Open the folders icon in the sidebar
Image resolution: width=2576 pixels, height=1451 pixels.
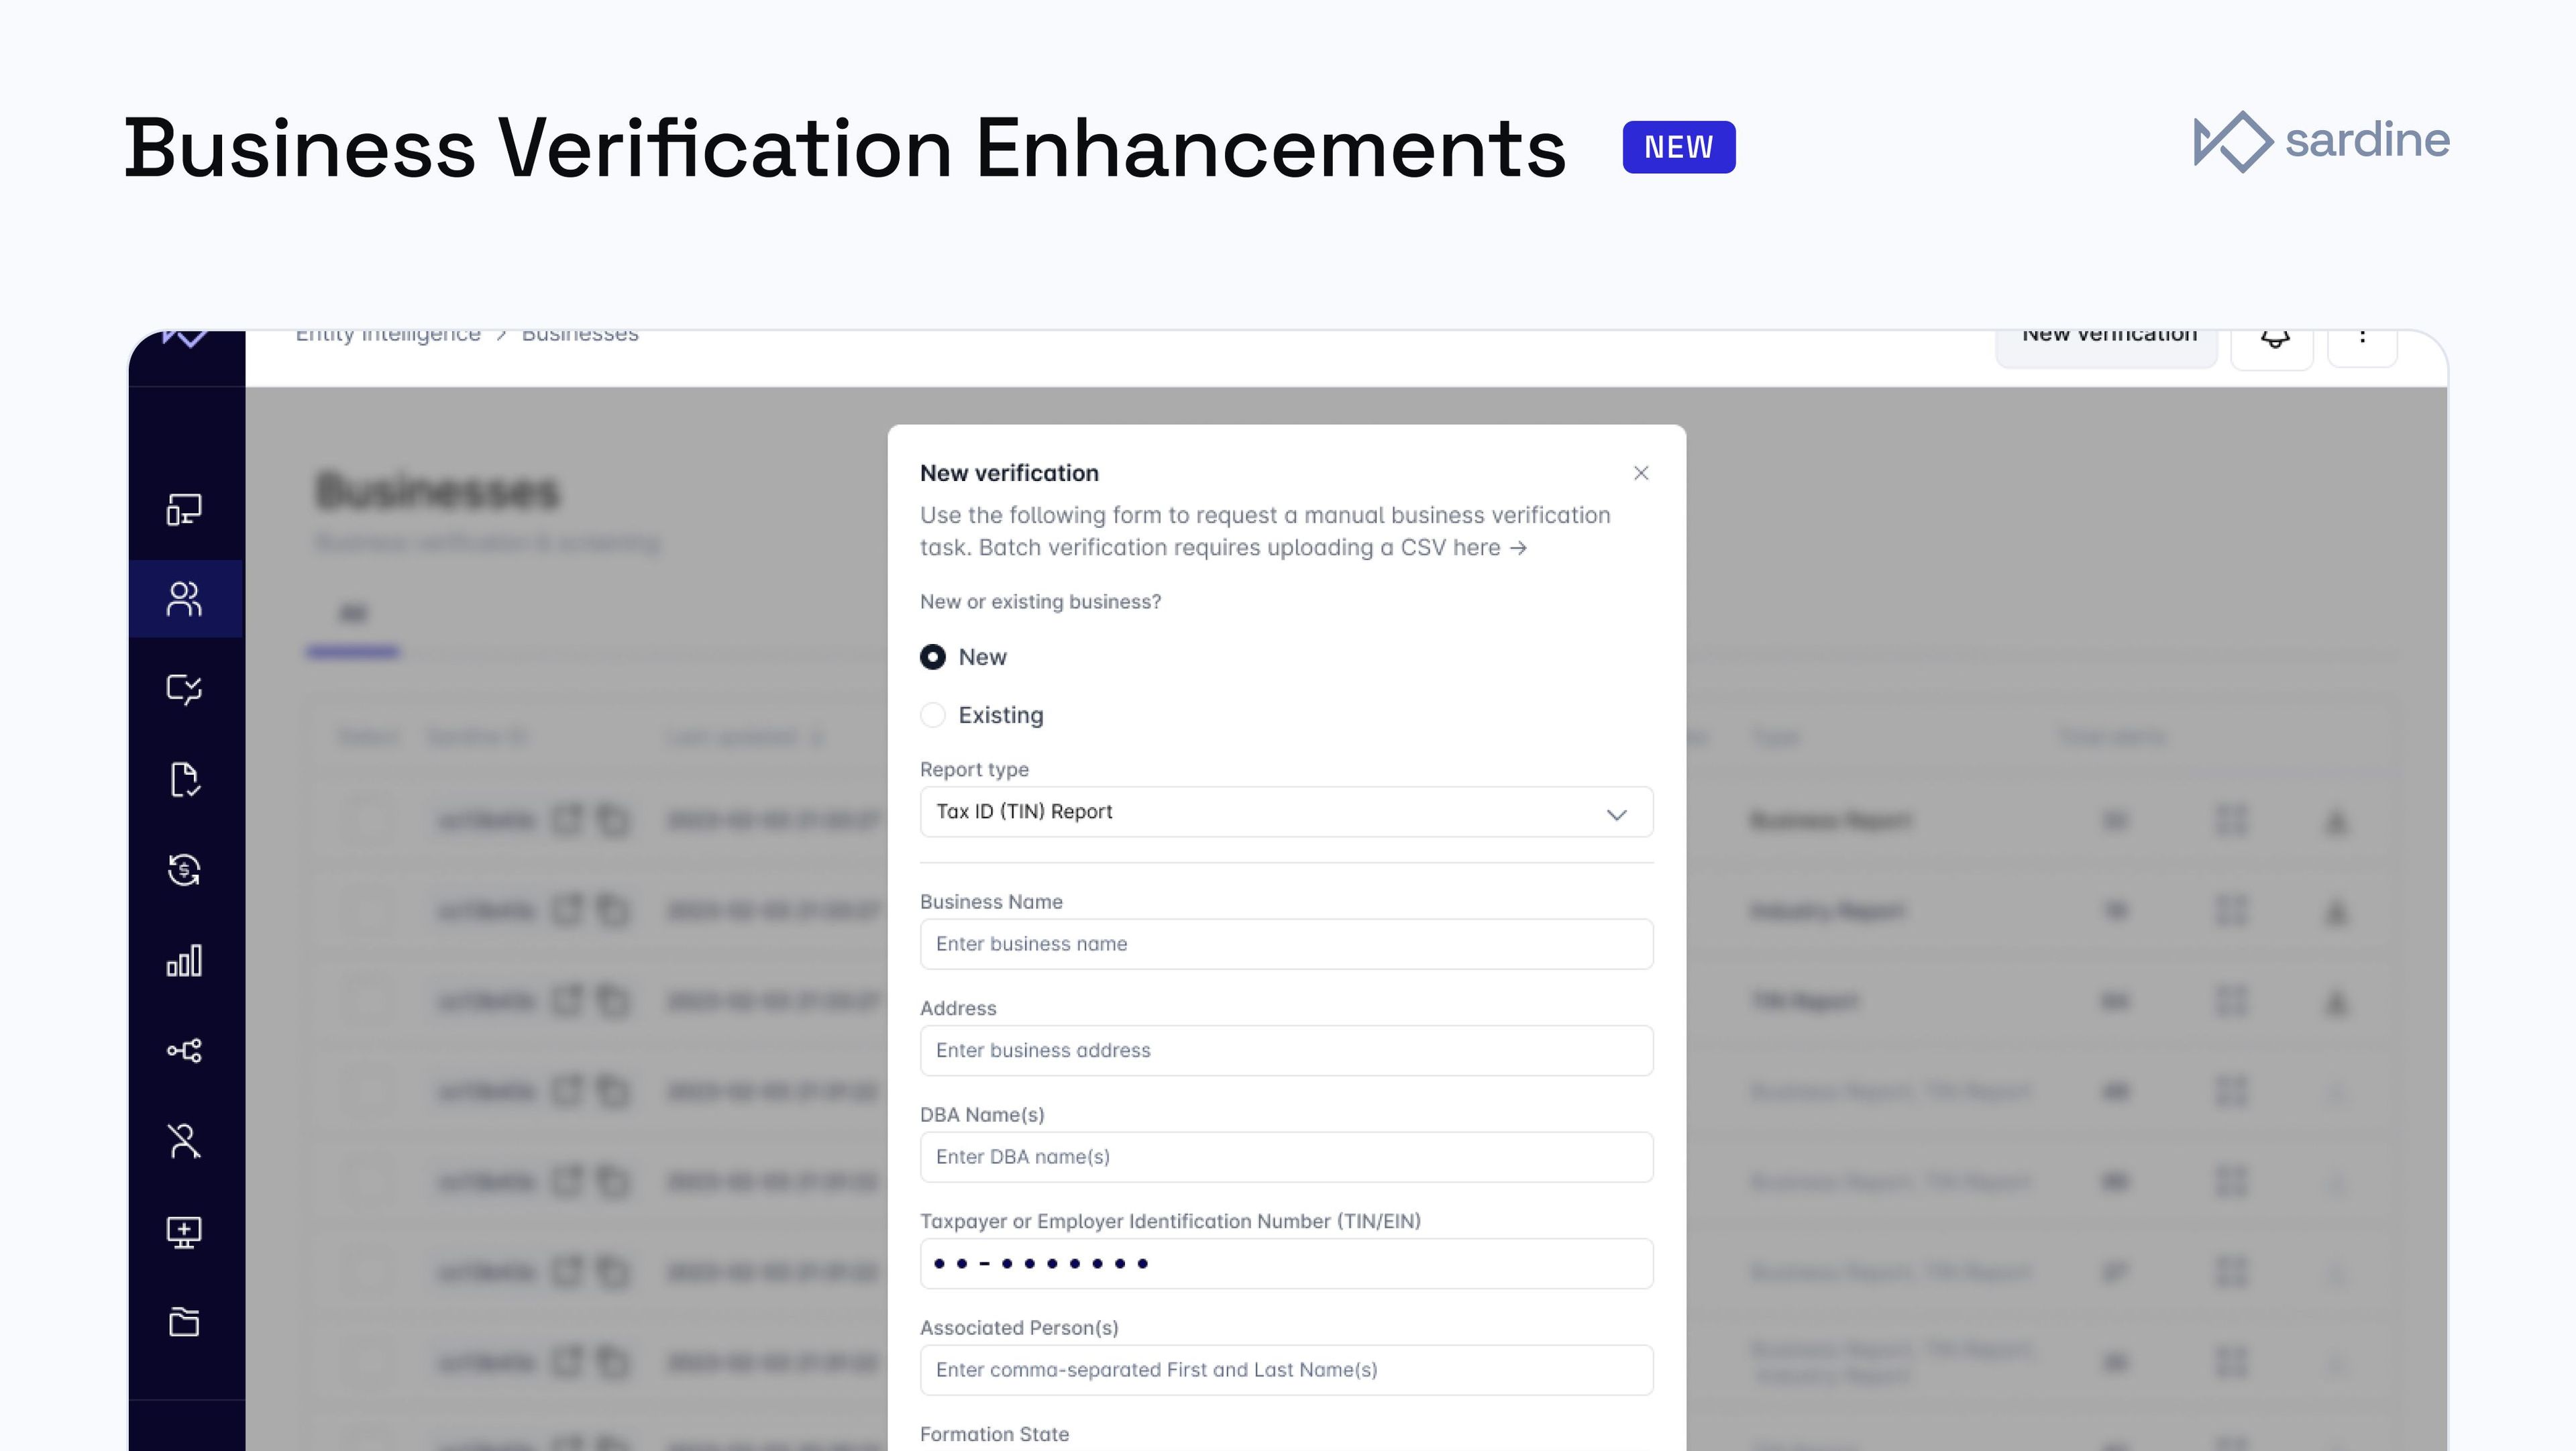(184, 1322)
